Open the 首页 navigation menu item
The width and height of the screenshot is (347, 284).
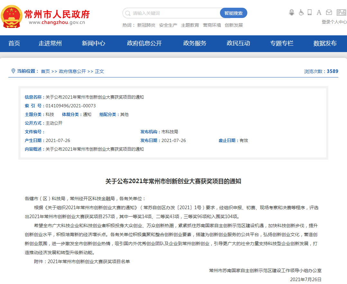tap(14, 43)
